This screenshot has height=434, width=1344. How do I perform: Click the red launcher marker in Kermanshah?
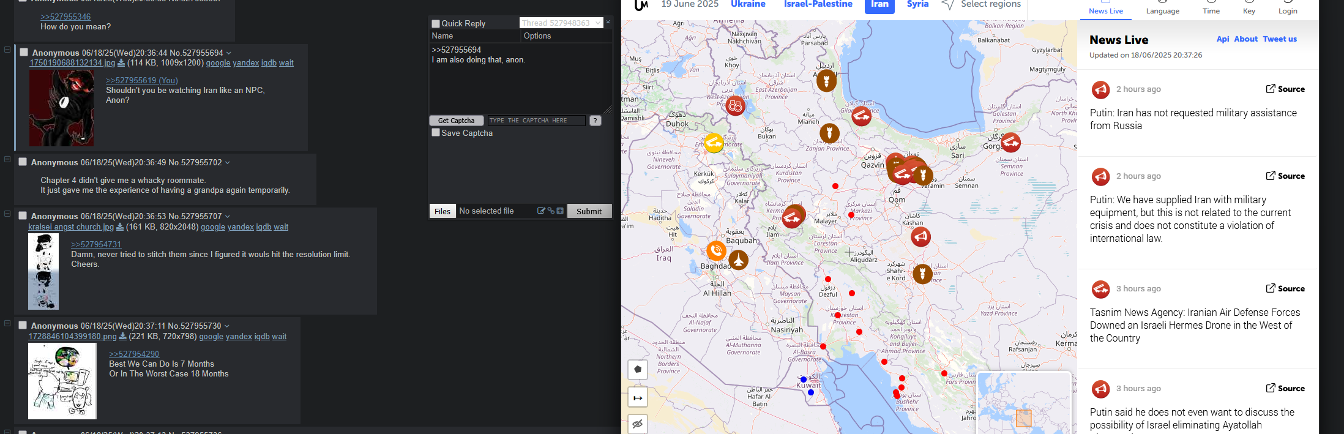[792, 217]
